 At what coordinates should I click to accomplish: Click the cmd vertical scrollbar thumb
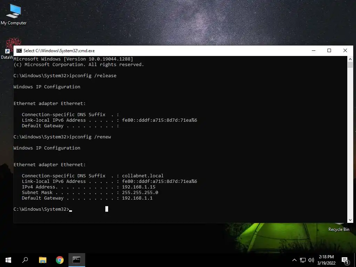pos(350,65)
